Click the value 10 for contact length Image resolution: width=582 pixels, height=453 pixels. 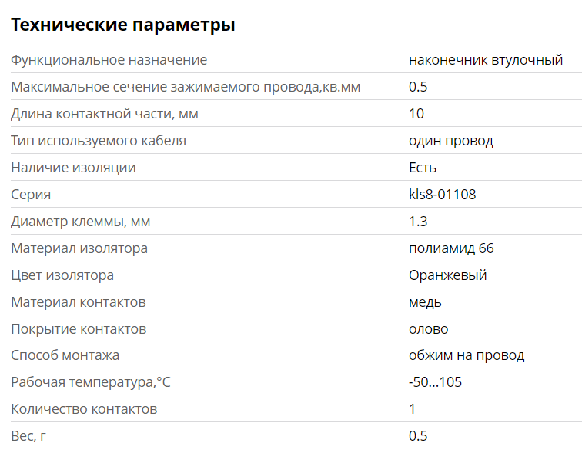tap(416, 113)
